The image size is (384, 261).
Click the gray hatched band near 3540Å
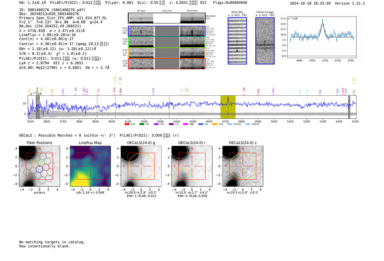point(38,107)
